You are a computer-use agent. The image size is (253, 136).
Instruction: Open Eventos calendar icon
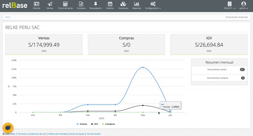(x=110, y=4)
